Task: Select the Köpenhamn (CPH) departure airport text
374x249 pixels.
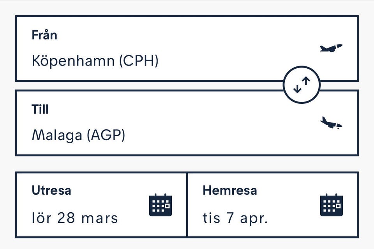Action: (x=95, y=61)
